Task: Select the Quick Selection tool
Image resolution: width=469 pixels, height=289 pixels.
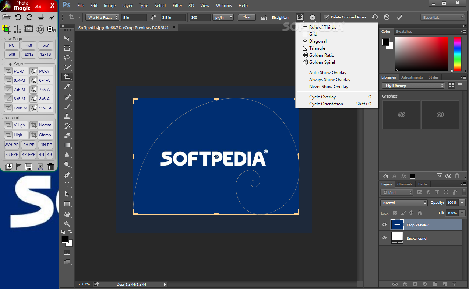Action: pyautogui.click(x=67, y=67)
